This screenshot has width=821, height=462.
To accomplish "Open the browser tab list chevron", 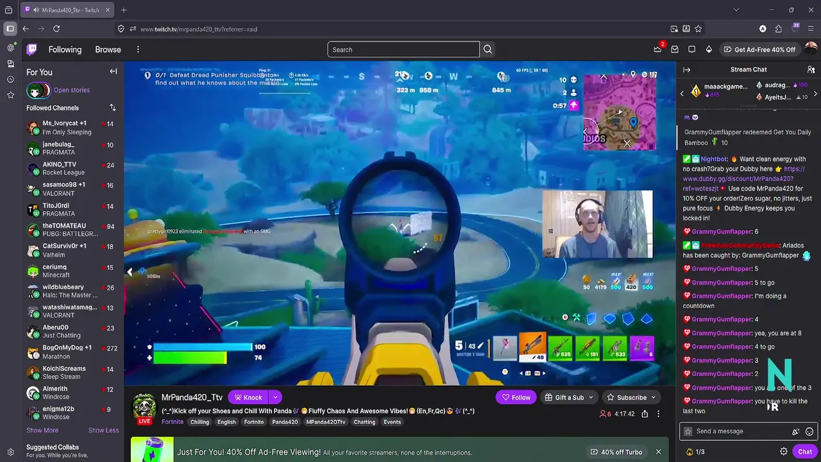I will click(x=736, y=10).
